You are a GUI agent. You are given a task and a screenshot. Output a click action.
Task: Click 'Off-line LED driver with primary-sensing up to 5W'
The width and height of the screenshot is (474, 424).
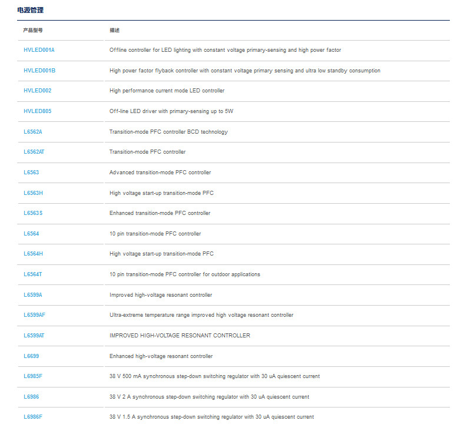(x=171, y=111)
